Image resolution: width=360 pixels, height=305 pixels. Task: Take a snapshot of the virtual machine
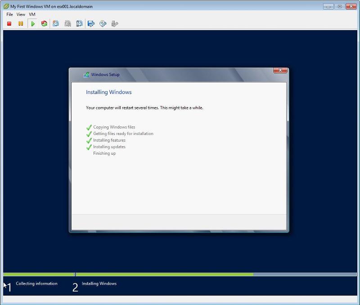[56, 23]
